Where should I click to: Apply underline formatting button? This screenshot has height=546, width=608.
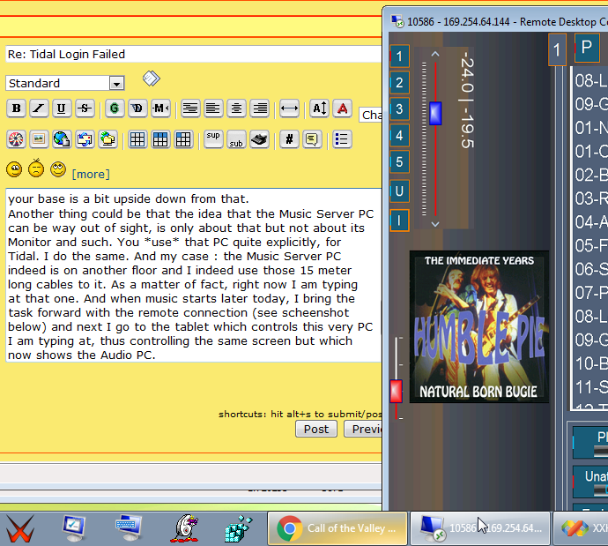coord(62,108)
